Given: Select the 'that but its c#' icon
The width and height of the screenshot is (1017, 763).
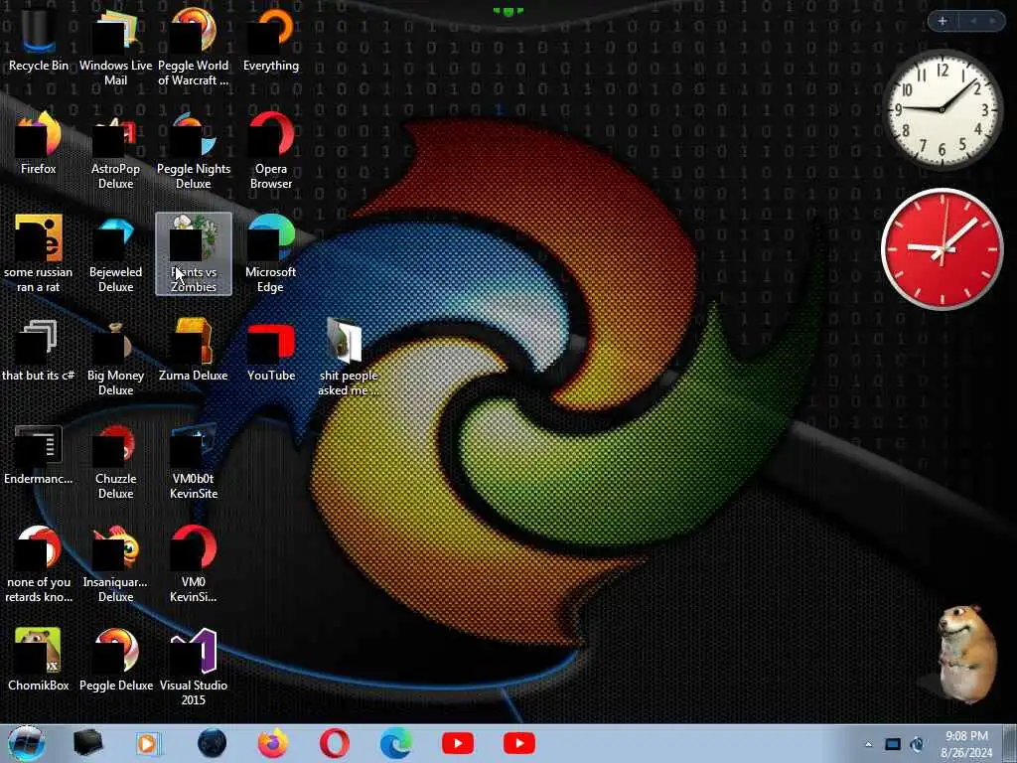Looking at the screenshot, I should click(x=39, y=351).
